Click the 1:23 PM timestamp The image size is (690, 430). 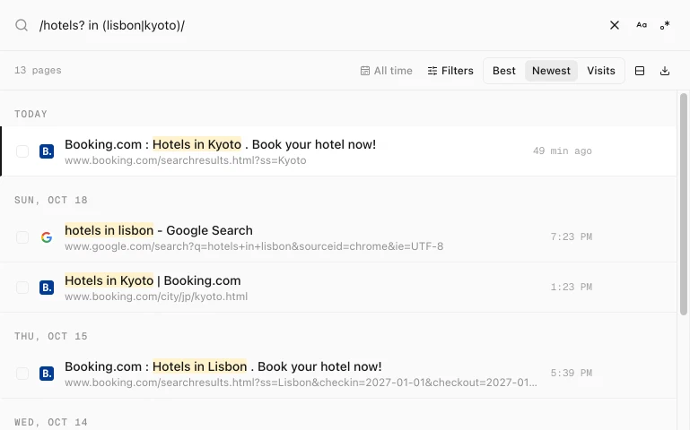pos(572,288)
